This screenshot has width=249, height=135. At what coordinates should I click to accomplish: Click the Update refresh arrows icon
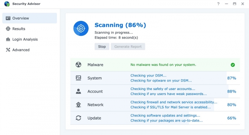click(x=79, y=118)
